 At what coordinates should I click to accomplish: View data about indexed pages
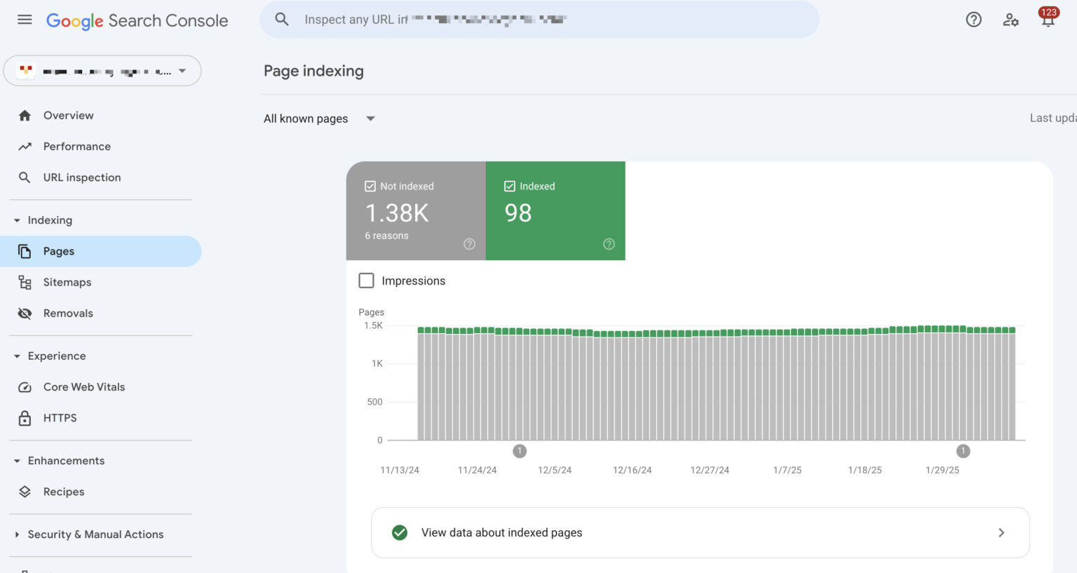point(501,532)
